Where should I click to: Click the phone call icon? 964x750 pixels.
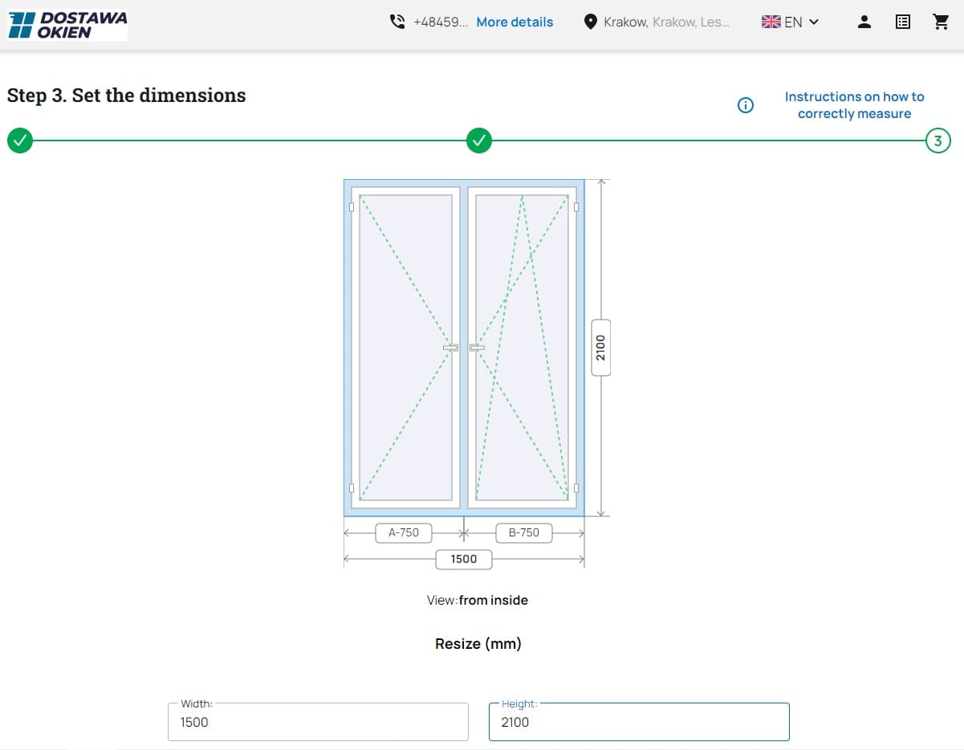[x=397, y=22]
